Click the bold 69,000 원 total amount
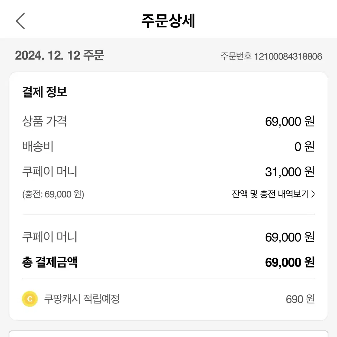 pyautogui.click(x=290, y=262)
